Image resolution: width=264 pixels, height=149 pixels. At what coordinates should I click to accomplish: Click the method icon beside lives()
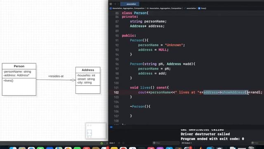(x=199, y=8)
